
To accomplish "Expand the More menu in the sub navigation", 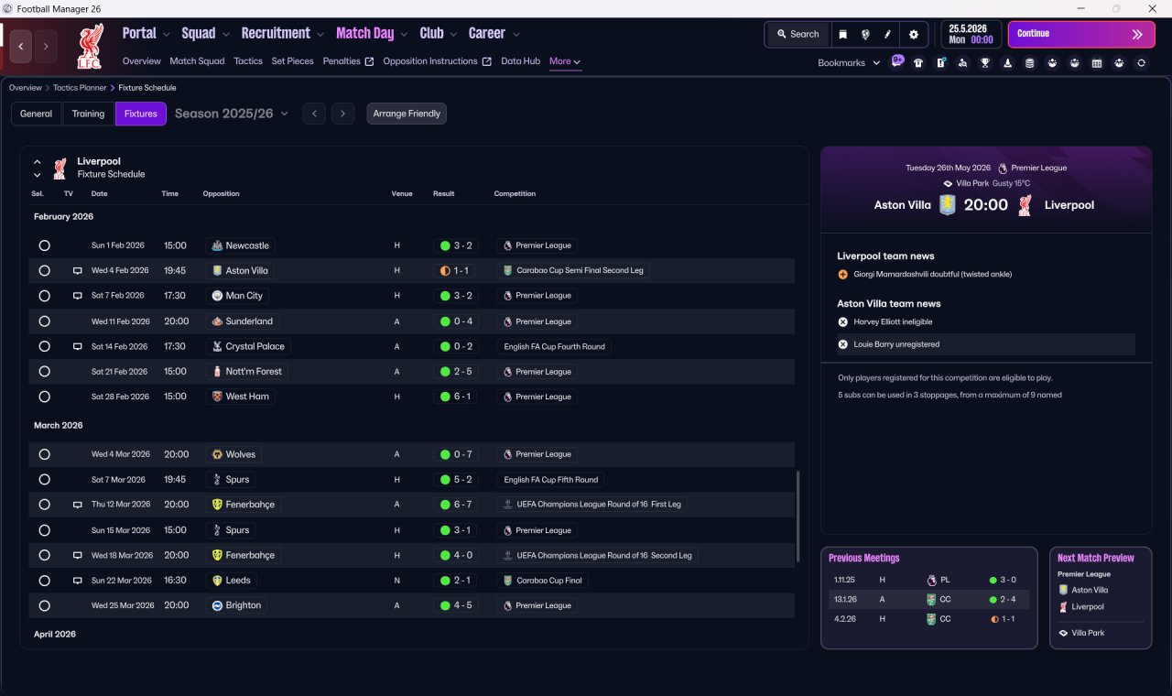I will 564,61.
